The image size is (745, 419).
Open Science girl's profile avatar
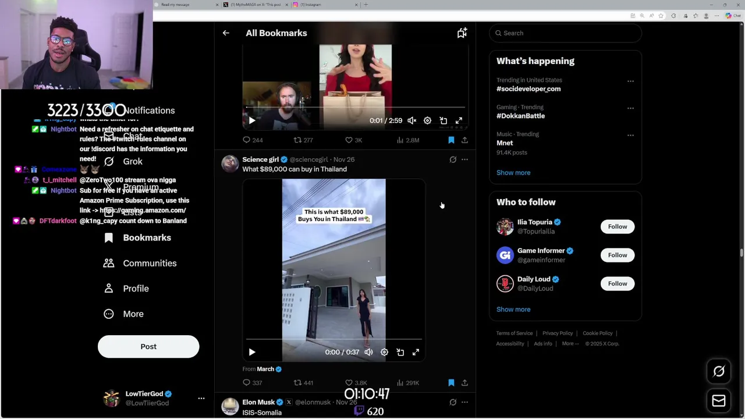pyautogui.click(x=230, y=164)
